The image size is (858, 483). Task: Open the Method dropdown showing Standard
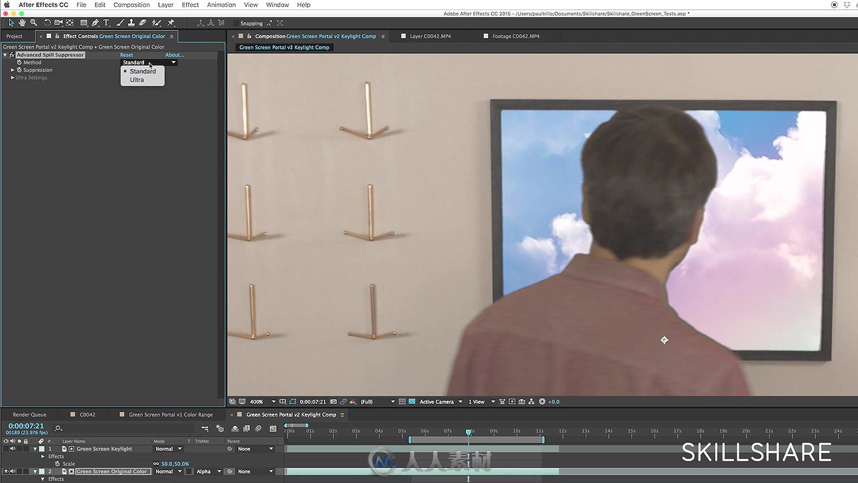(x=149, y=62)
